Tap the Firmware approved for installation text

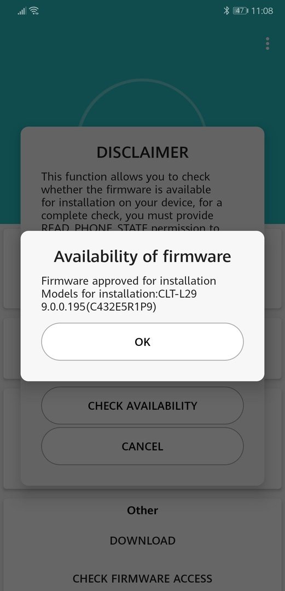coord(129,281)
